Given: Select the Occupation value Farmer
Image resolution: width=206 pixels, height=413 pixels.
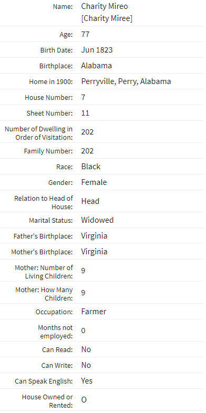Looking at the screenshot, I should coord(94,312).
